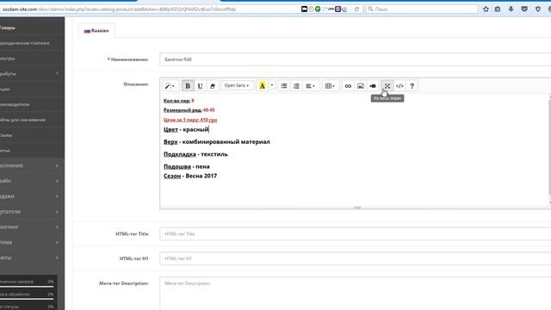
Task: Click the browser address bar URL
Action: pos(119,9)
